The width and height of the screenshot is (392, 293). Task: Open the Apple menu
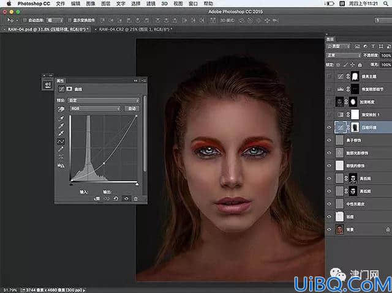point(9,4)
